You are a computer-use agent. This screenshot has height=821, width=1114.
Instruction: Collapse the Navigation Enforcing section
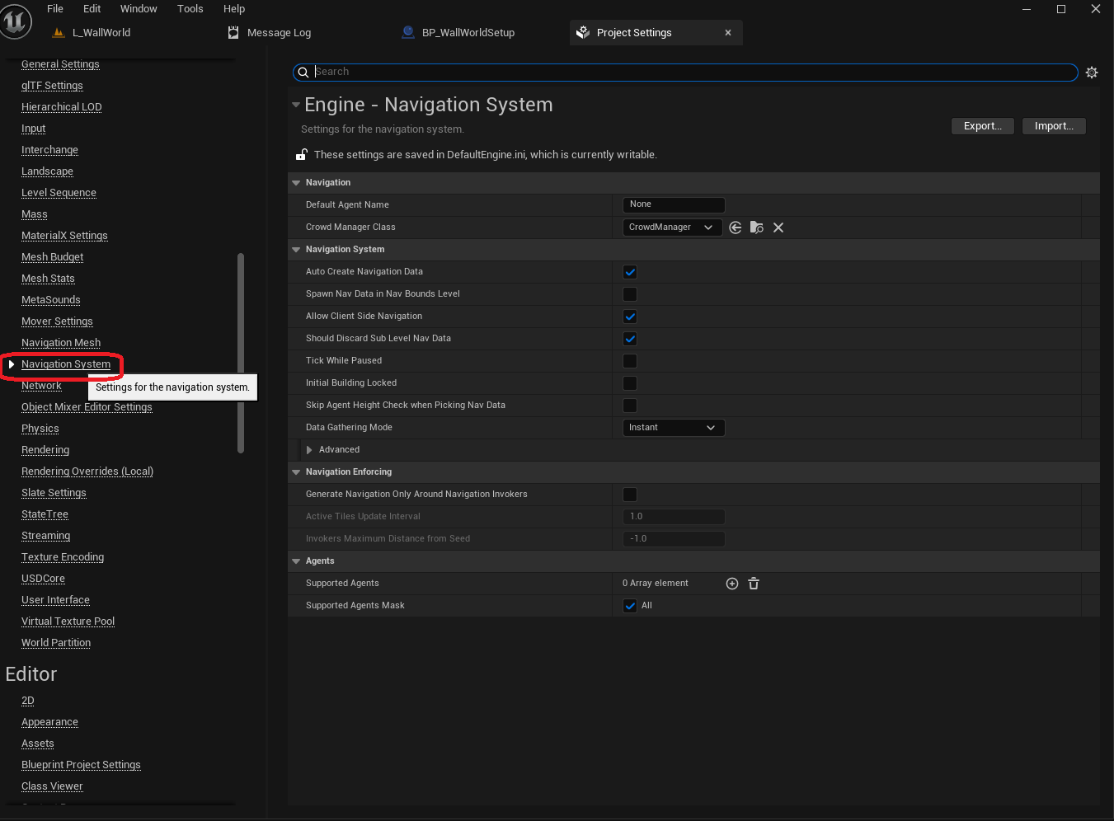pos(296,472)
